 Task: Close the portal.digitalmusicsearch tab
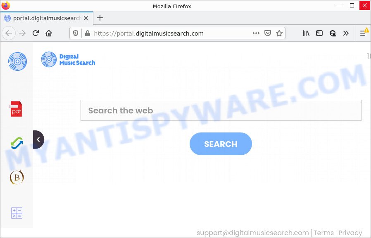tap(86, 18)
